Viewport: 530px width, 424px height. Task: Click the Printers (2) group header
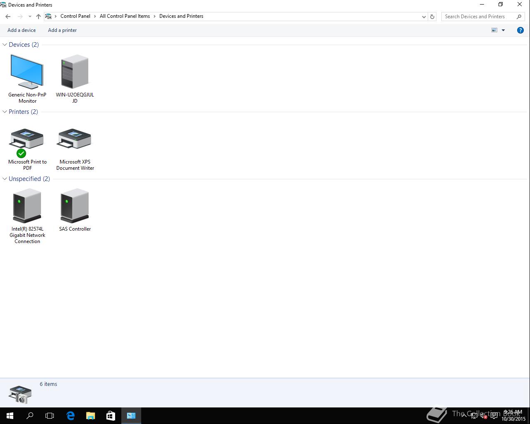coord(23,112)
